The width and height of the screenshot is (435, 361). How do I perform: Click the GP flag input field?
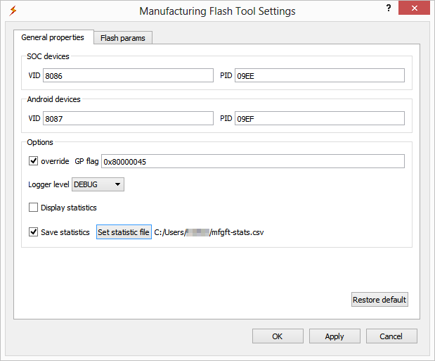coord(253,161)
